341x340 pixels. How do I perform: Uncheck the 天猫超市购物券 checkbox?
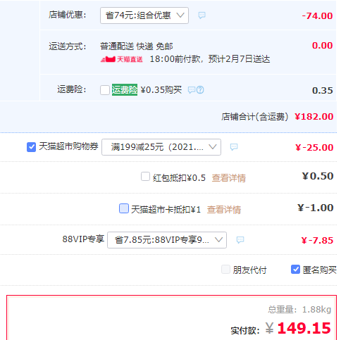[31, 147]
